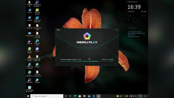
Task: Select Wondershare Filmora9 shortcut
Action: 30,66
